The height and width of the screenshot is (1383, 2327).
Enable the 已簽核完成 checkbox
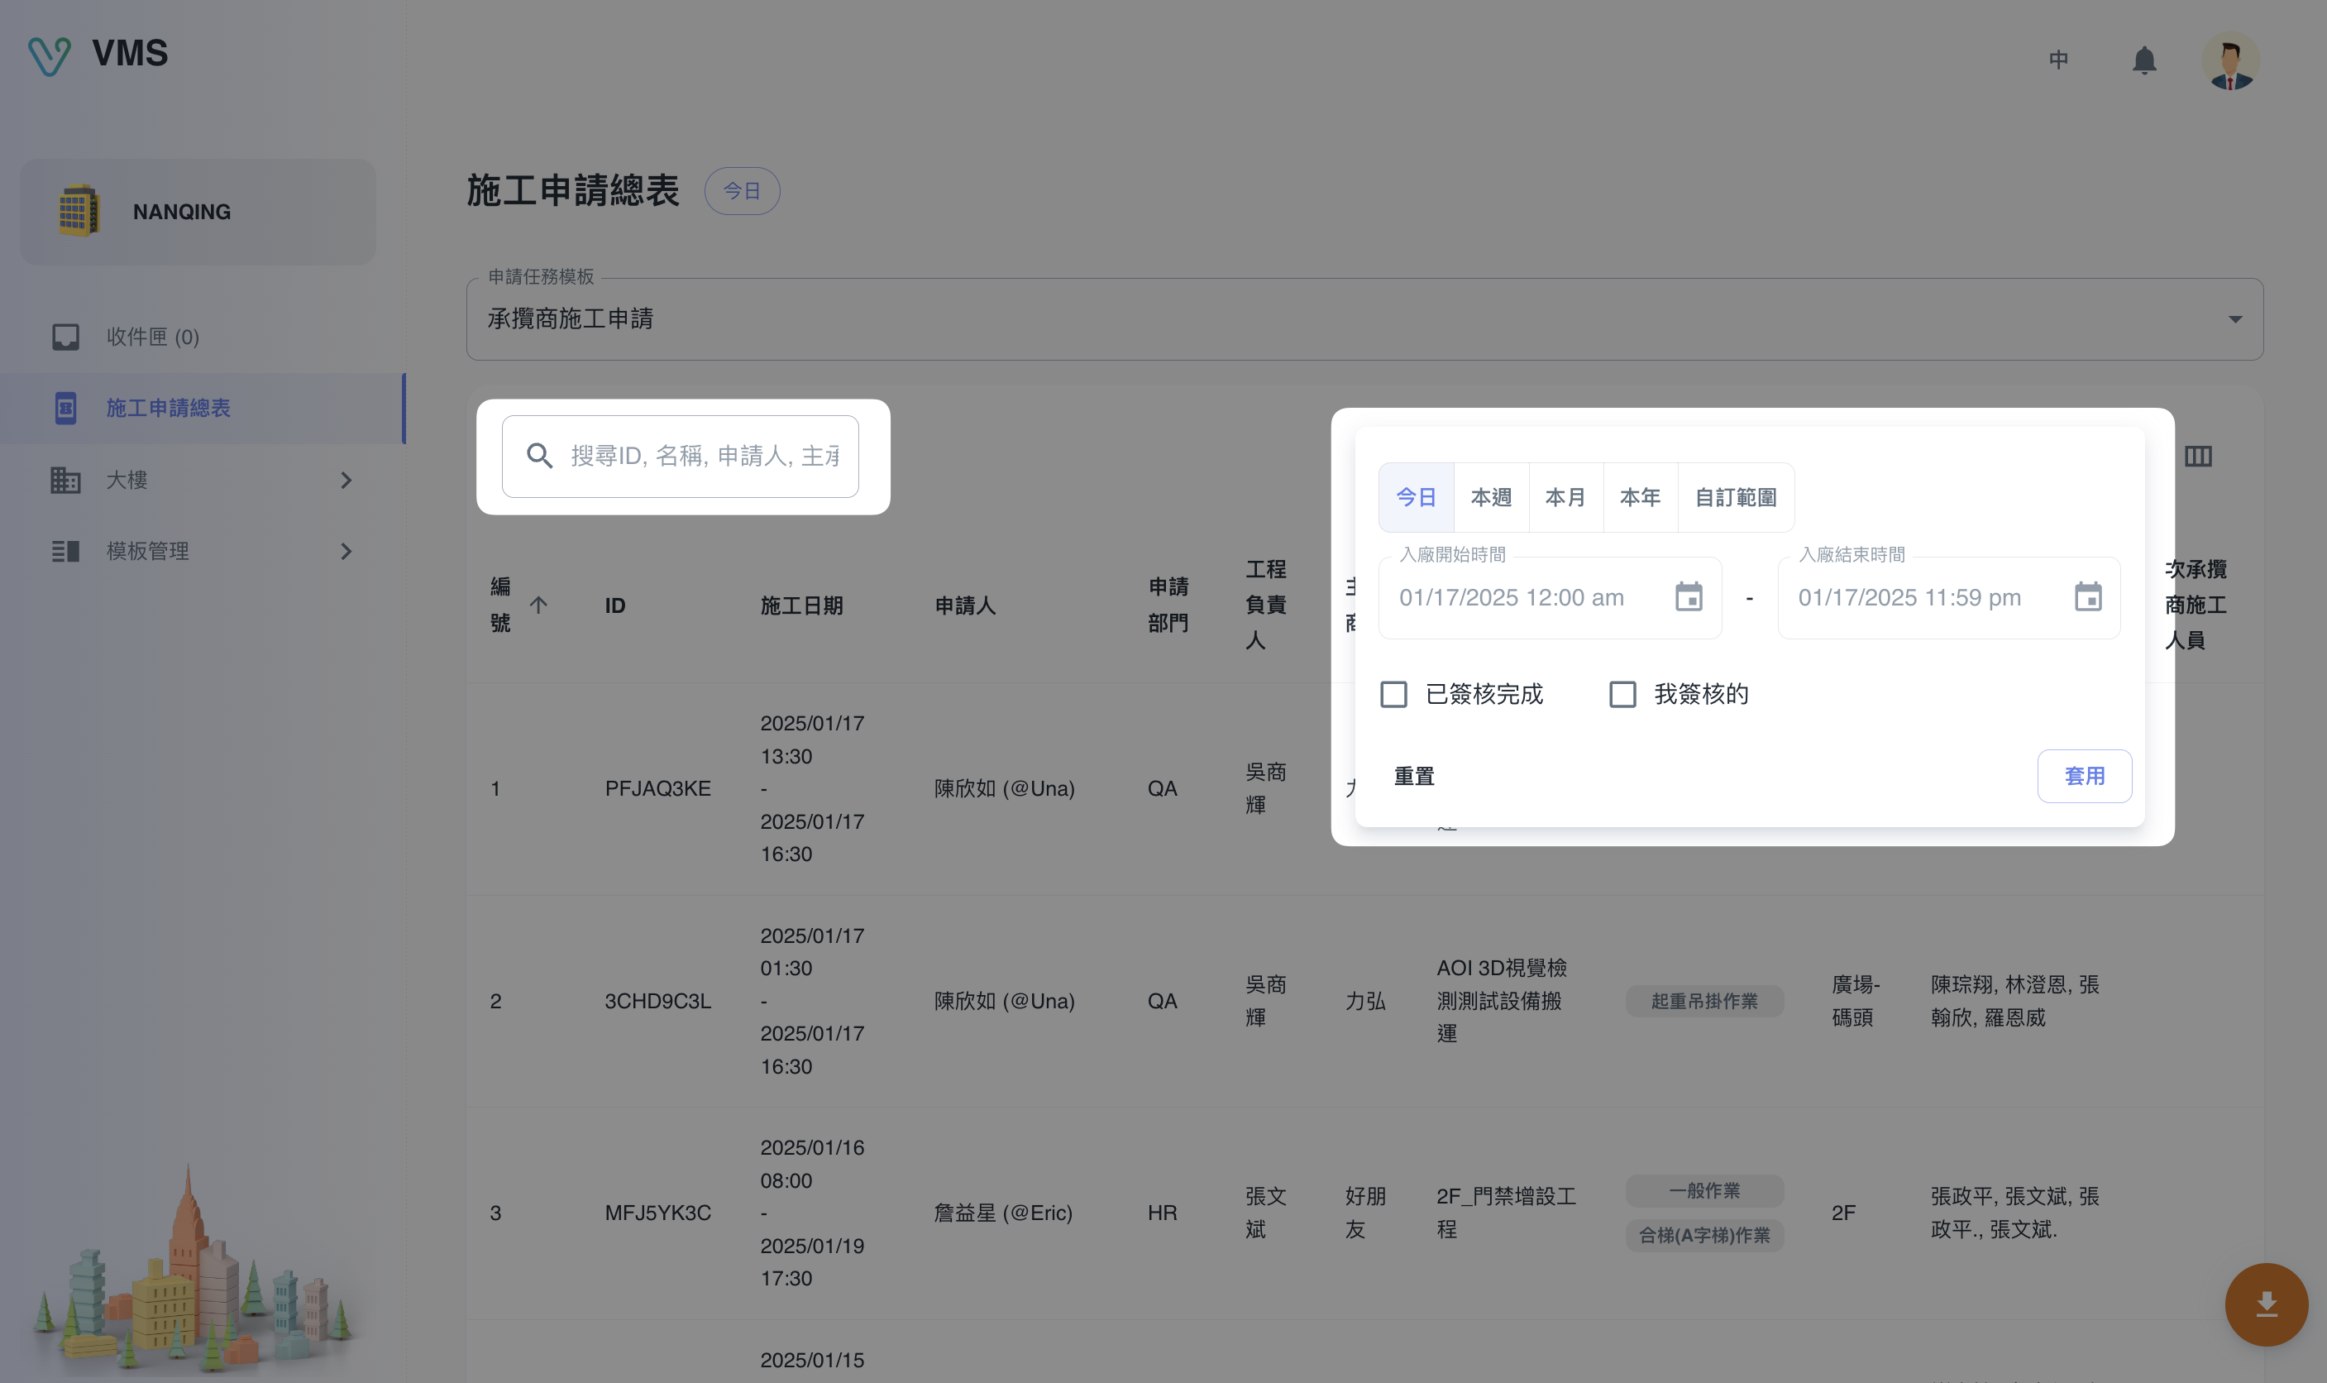coord(1393,694)
